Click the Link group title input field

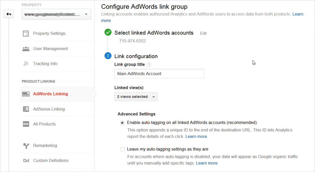tap(159, 74)
